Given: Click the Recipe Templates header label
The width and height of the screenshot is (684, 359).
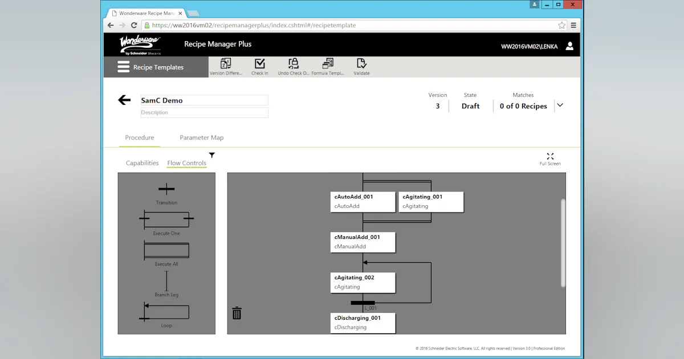Looking at the screenshot, I should pos(158,67).
